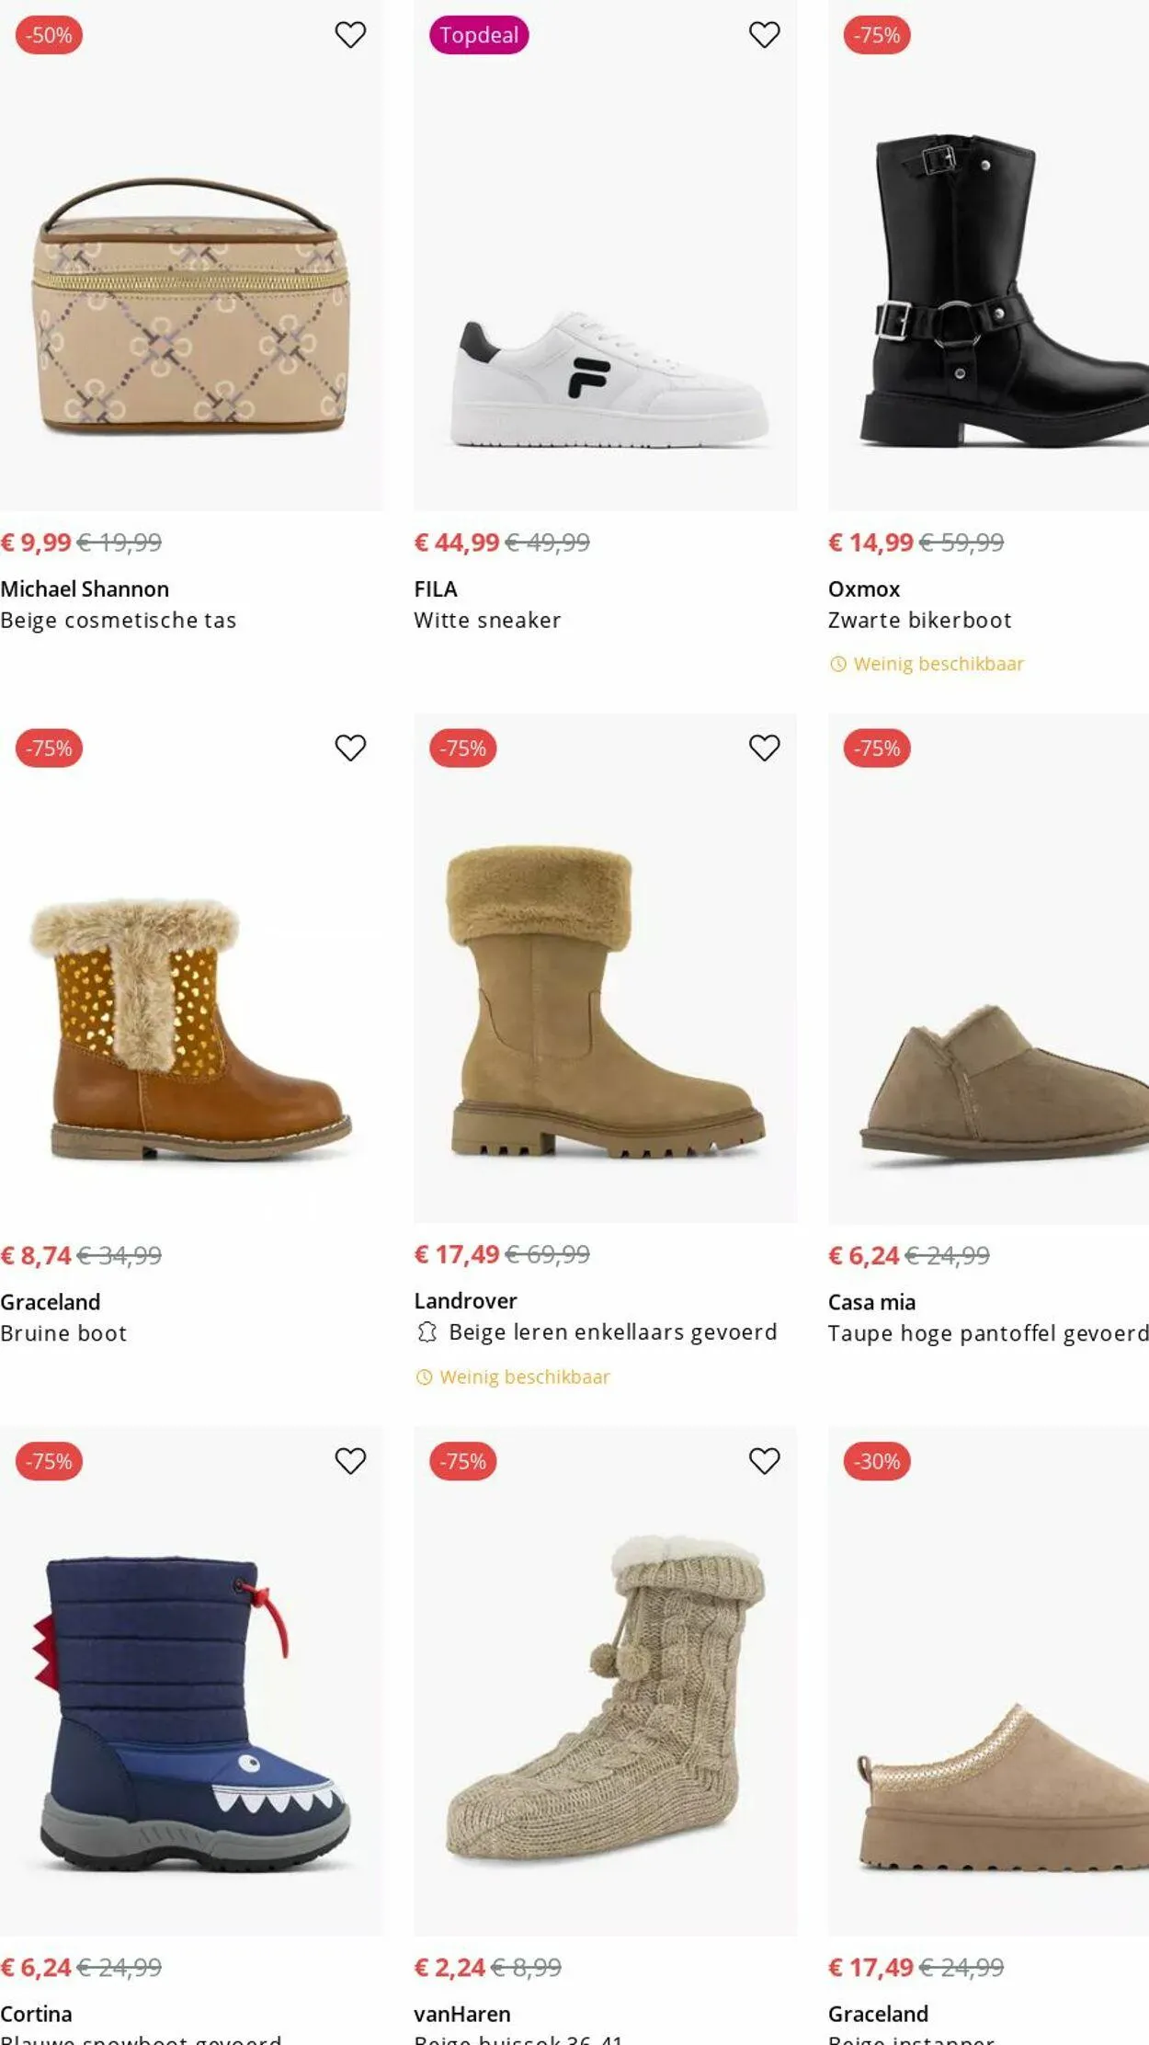The image size is (1149, 2045).
Task: Tap heart on Graceland brown boot
Action: tap(350, 748)
